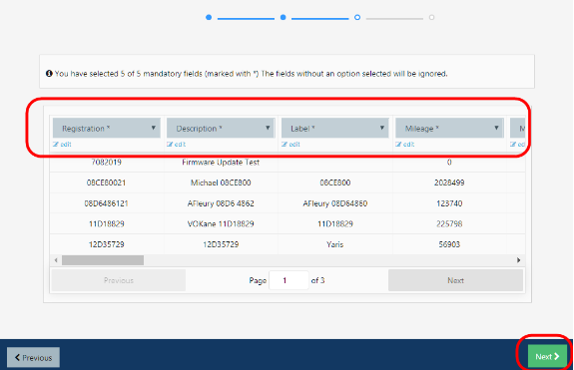Select mileage cell 225798
Screen dimensions: 574x370
449,223
